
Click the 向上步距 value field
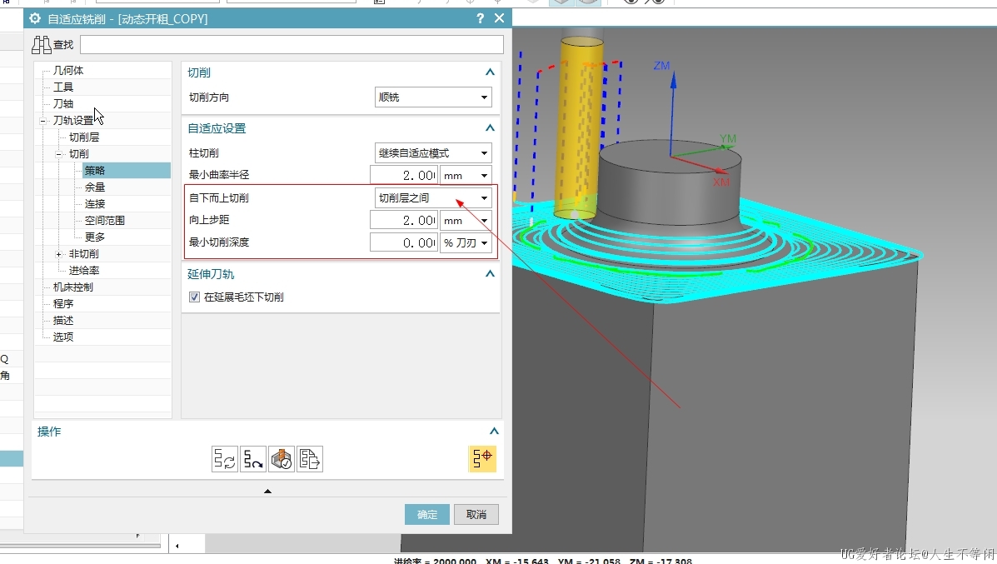click(x=403, y=221)
